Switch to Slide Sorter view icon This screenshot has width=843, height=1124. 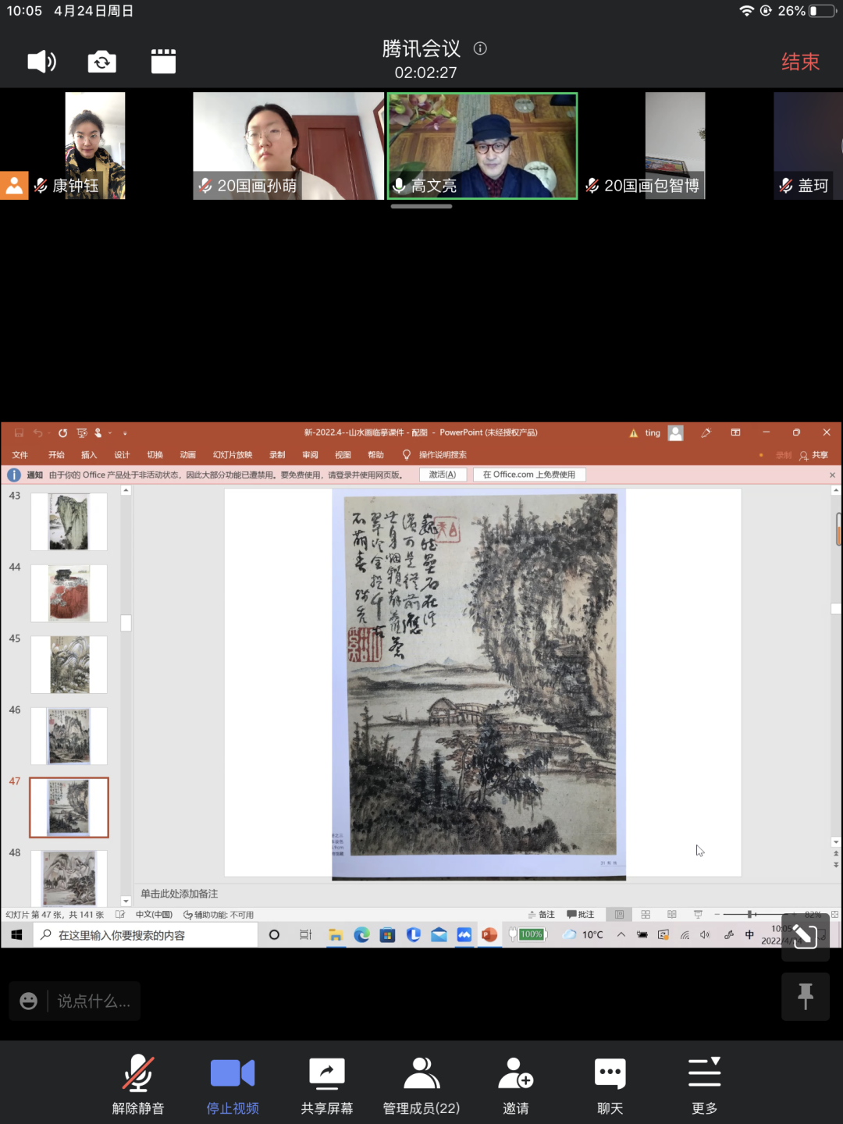(x=646, y=914)
